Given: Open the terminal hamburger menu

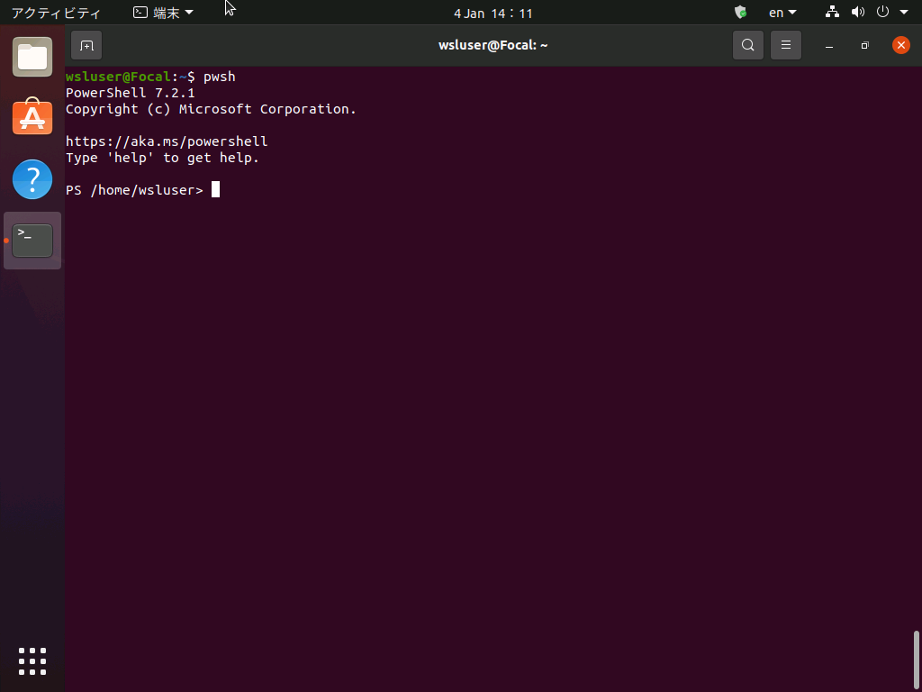Looking at the screenshot, I should pos(785,45).
